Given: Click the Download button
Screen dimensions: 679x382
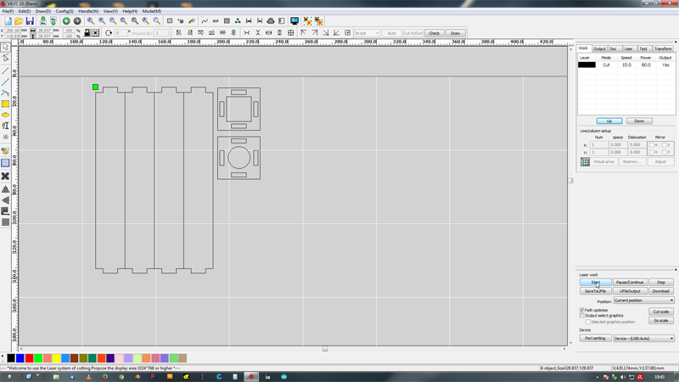Looking at the screenshot, I should (x=661, y=291).
